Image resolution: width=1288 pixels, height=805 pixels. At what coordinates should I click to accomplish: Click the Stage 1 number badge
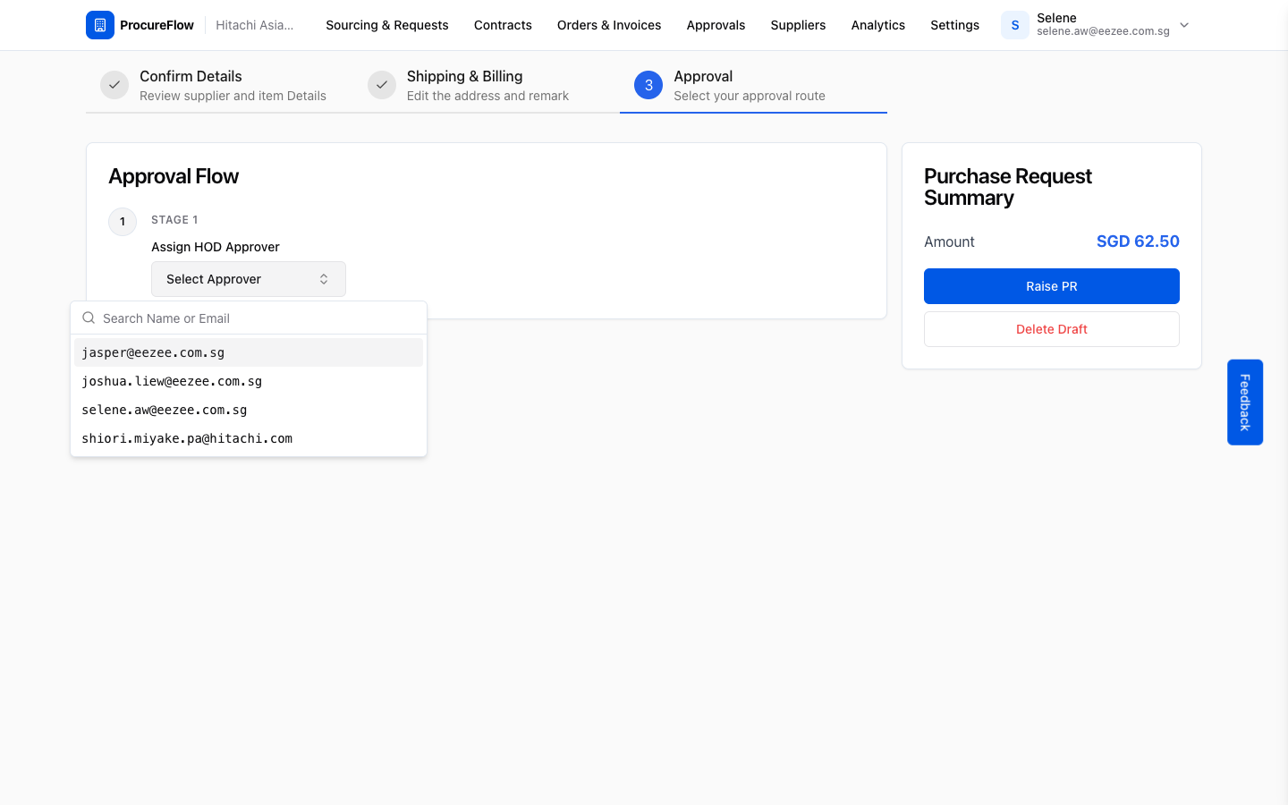[x=123, y=222]
